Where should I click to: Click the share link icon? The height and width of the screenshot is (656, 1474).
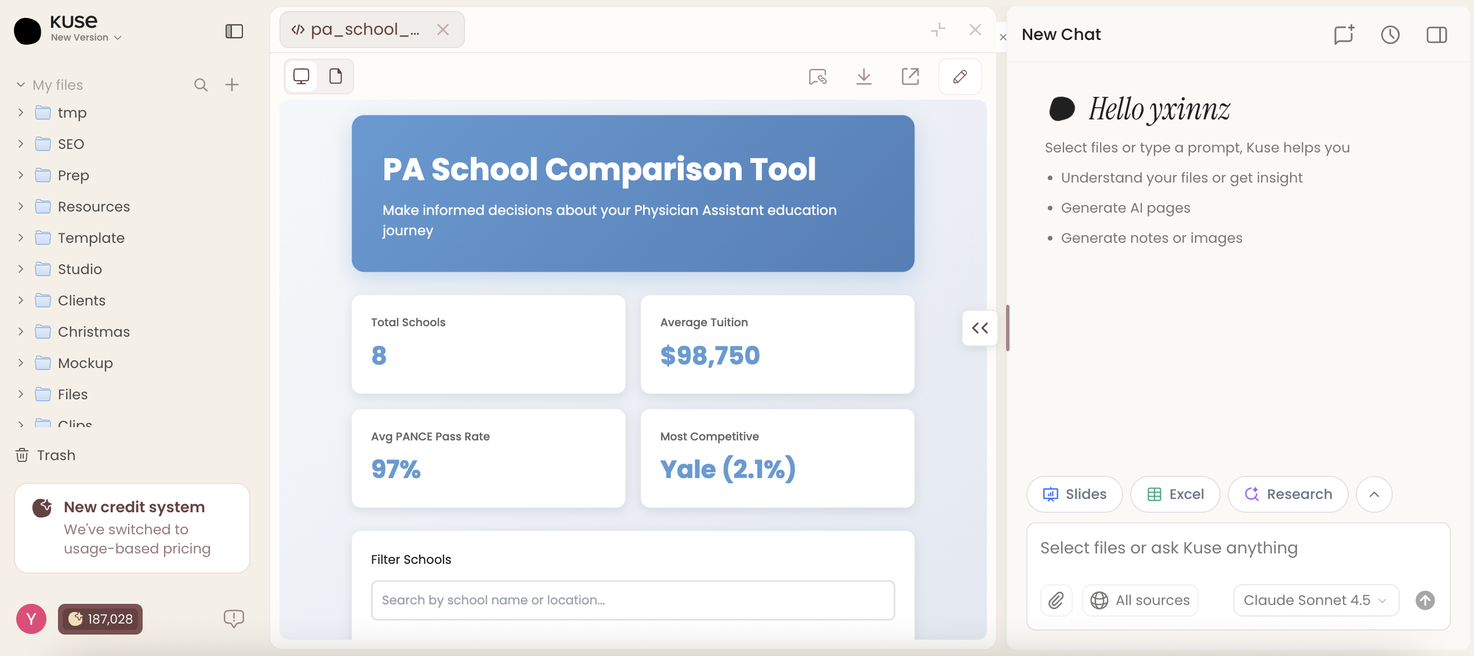[818, 76]
